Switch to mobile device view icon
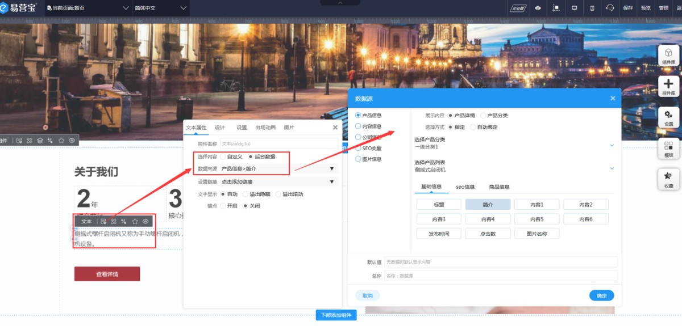 click(592, 8)
